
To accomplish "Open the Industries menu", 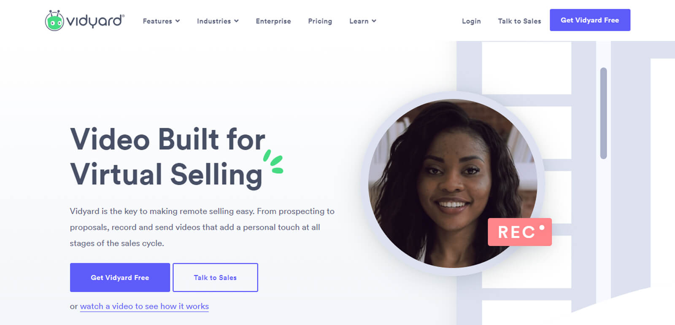I will coord(218,21).
